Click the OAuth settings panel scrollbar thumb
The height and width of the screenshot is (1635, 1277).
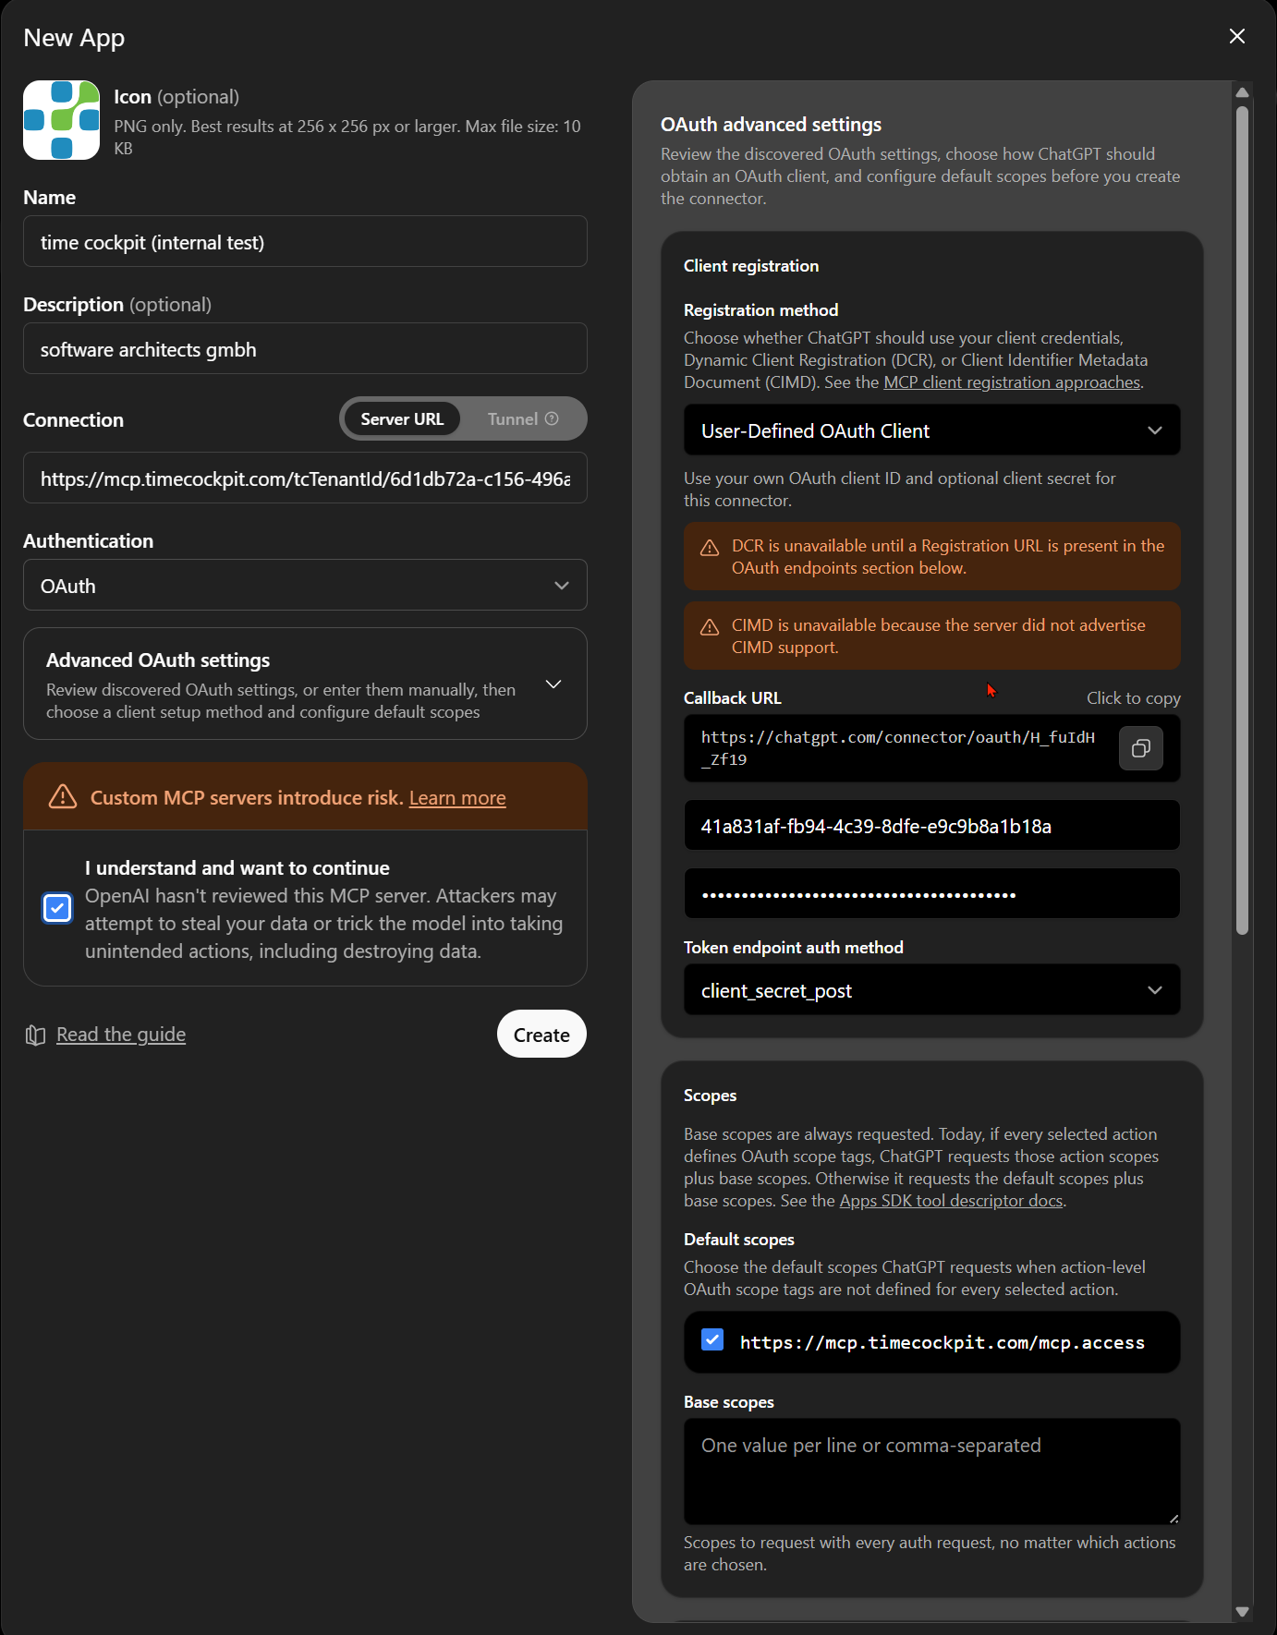[x=1243, y=520]
